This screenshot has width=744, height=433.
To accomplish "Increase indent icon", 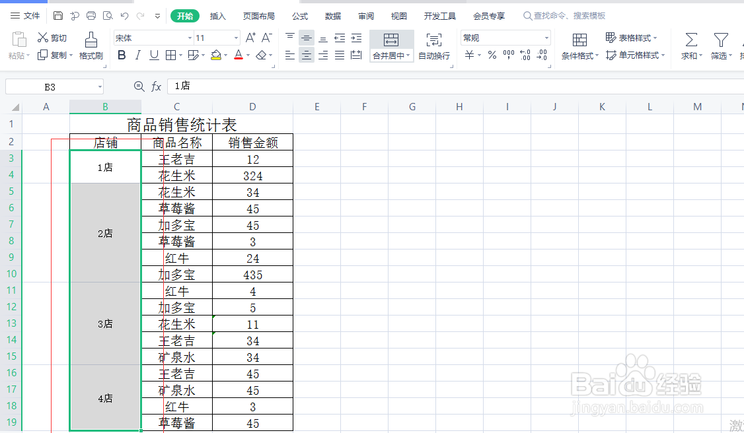I will coord(356,38).
